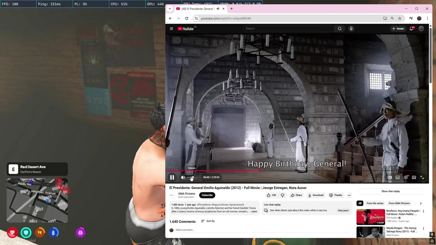The image size is (436, 245).
Task: Start voice search with the microphone icon
Action: pos(351,29)
